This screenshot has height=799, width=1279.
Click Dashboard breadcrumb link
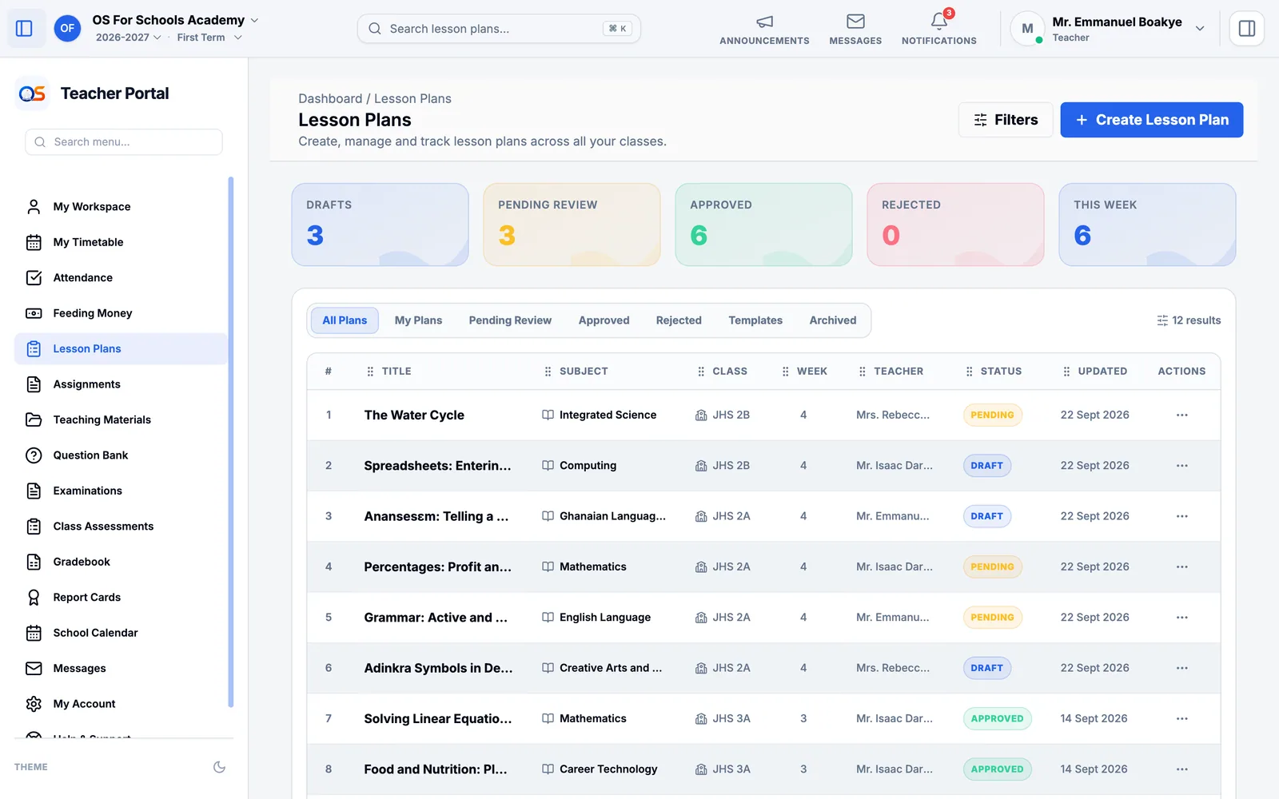coord(330,98)
